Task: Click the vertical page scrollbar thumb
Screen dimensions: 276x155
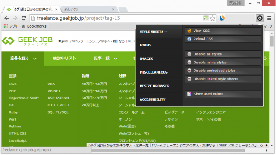Action: 272,41
